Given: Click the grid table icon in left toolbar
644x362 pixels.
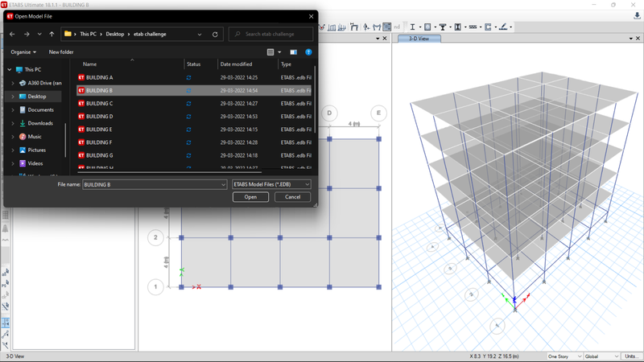Looking at the screenshot, I should [x=6, y=215].
